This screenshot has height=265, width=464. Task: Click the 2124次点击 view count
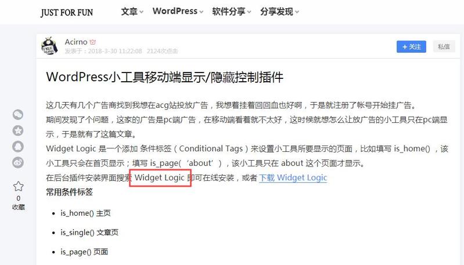pyautogui.click(x=162, y=51)
